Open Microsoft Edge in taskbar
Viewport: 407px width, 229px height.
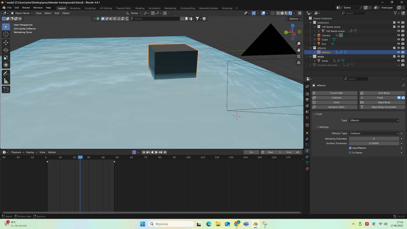coord(209,224)
